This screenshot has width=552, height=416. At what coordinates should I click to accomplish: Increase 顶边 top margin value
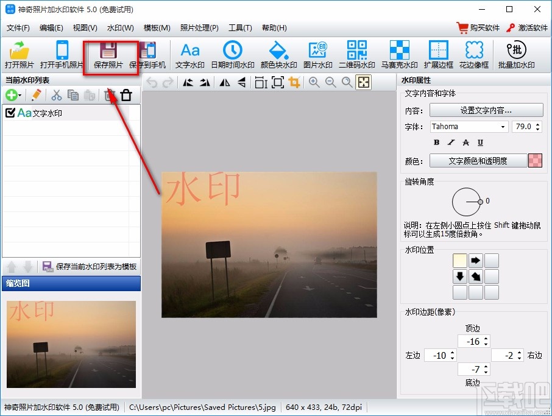pos(486,339)
